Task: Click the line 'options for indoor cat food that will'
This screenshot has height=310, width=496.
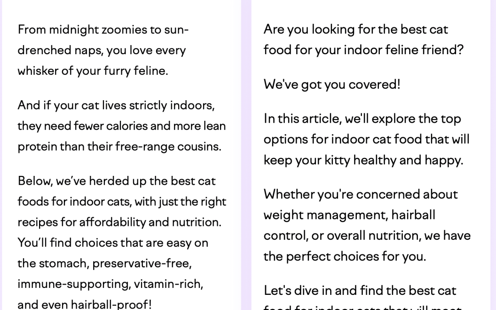Action: pos(366,140)
